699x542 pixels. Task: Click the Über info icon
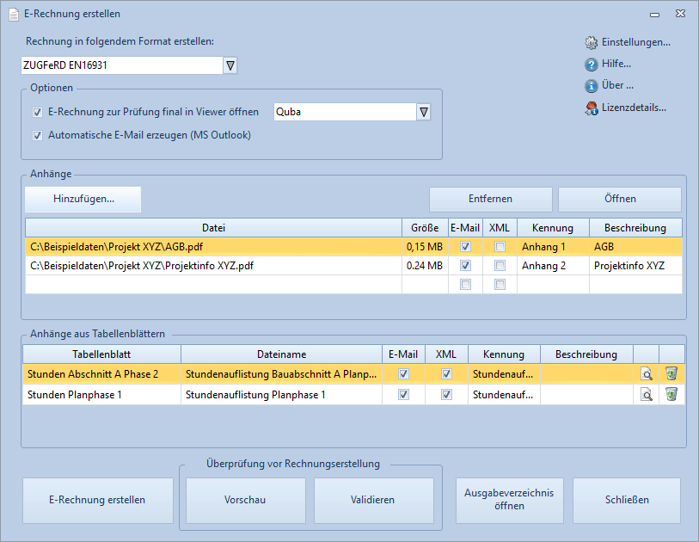(592, 86)
